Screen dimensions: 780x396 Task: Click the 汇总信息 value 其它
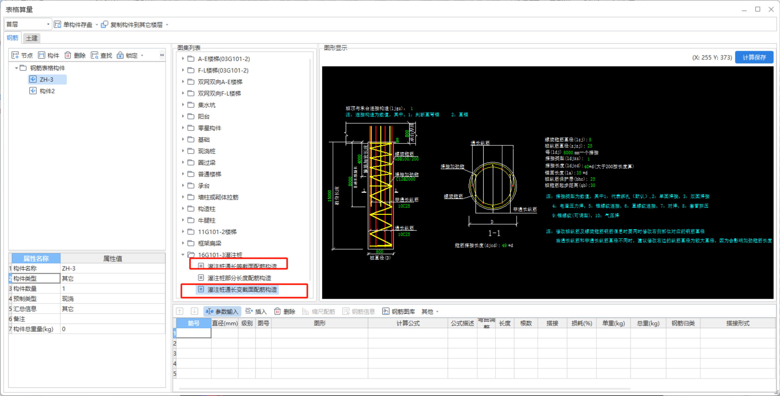pos(112,309)
